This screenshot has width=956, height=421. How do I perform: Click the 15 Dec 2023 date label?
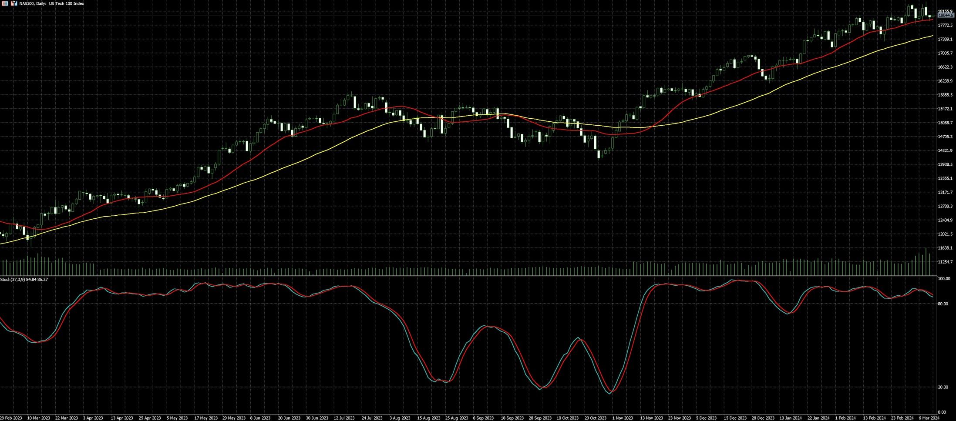735,418
